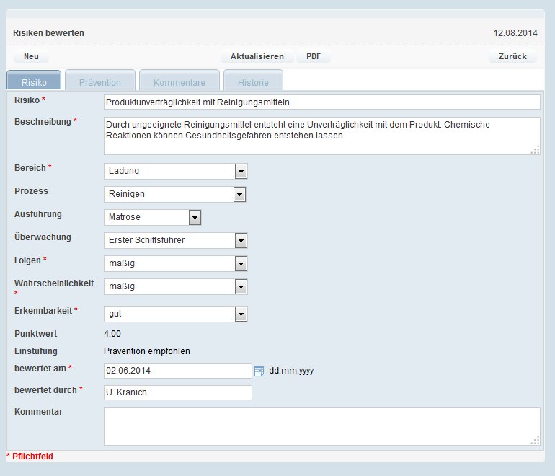Image resolution: width=555 pixels, height=476 pixels.
Task: Open the Überwachung dropdown list
Action: tap(176, 240)
